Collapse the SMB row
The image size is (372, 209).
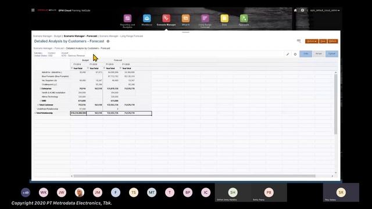[x=40, y=100]
